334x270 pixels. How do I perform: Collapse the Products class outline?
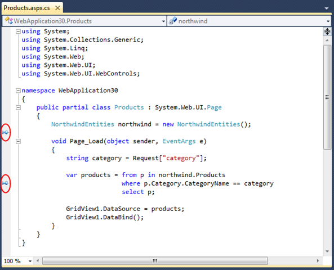(18, 107)
